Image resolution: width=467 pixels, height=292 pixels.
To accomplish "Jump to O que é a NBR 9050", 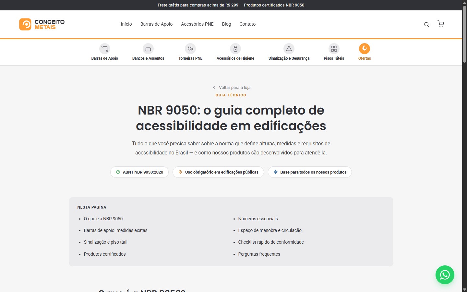I will point(103,219).
